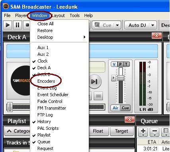Close the Playlist panel

129,120
